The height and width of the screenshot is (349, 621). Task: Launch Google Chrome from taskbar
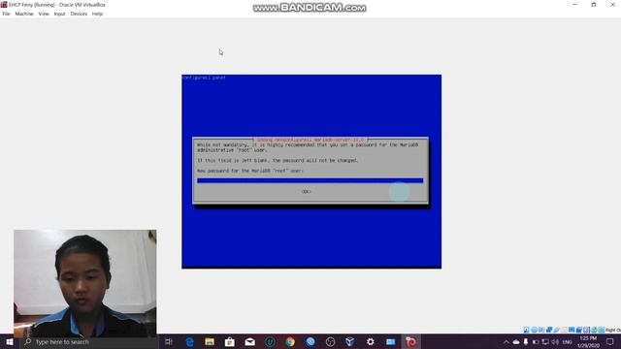[x=290, y=342]
